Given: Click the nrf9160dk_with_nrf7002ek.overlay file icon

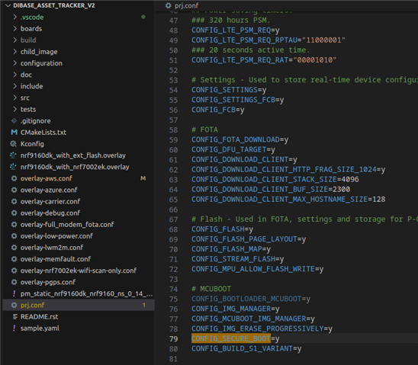Looking at the screenshot, I should click(x=13, y=167).
